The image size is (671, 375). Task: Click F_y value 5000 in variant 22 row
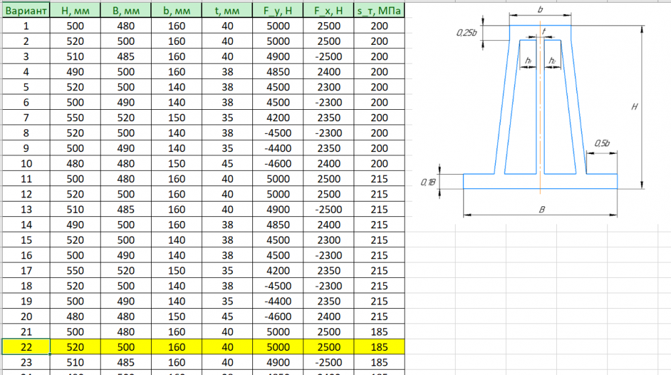coord(278,348)
